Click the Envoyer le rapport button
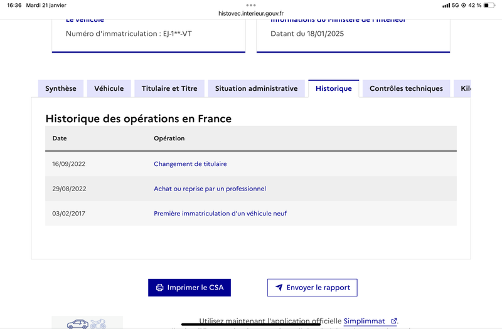Viewport: 502px width, 329px height. [x=312, y=288]
